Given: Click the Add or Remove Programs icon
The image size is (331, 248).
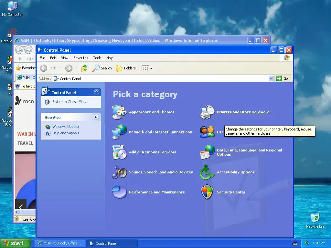Looking at the screenshot, I should pyautogui.click(x=120, y=152).
